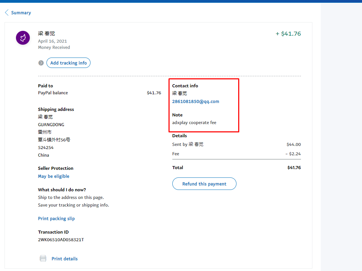Click the printer icon
The image size is (362, 271).
click(43, 258)
